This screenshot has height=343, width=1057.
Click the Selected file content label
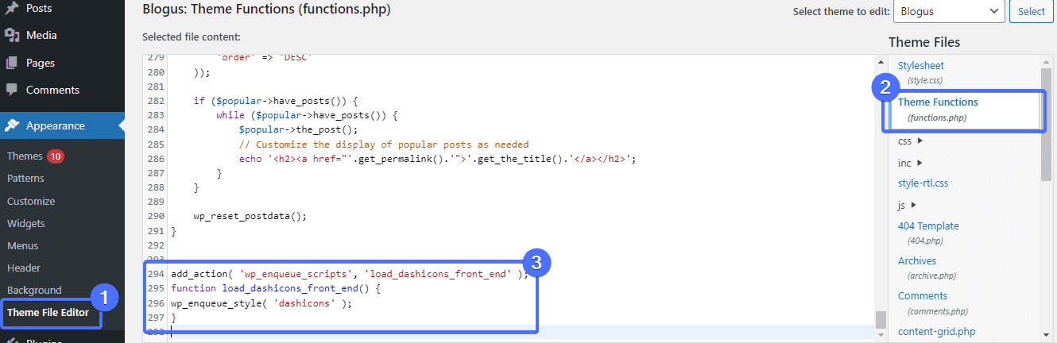191,37
